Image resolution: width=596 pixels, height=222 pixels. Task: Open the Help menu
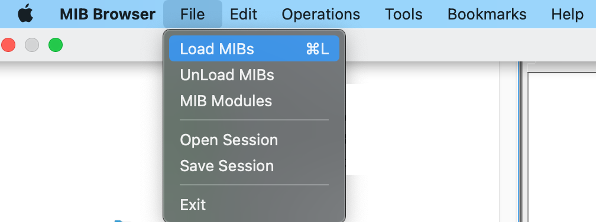coord(567,14)
